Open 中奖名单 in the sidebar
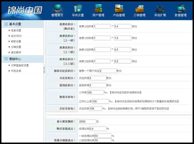The height and width of the screenshot is (144, 194). 16,71
